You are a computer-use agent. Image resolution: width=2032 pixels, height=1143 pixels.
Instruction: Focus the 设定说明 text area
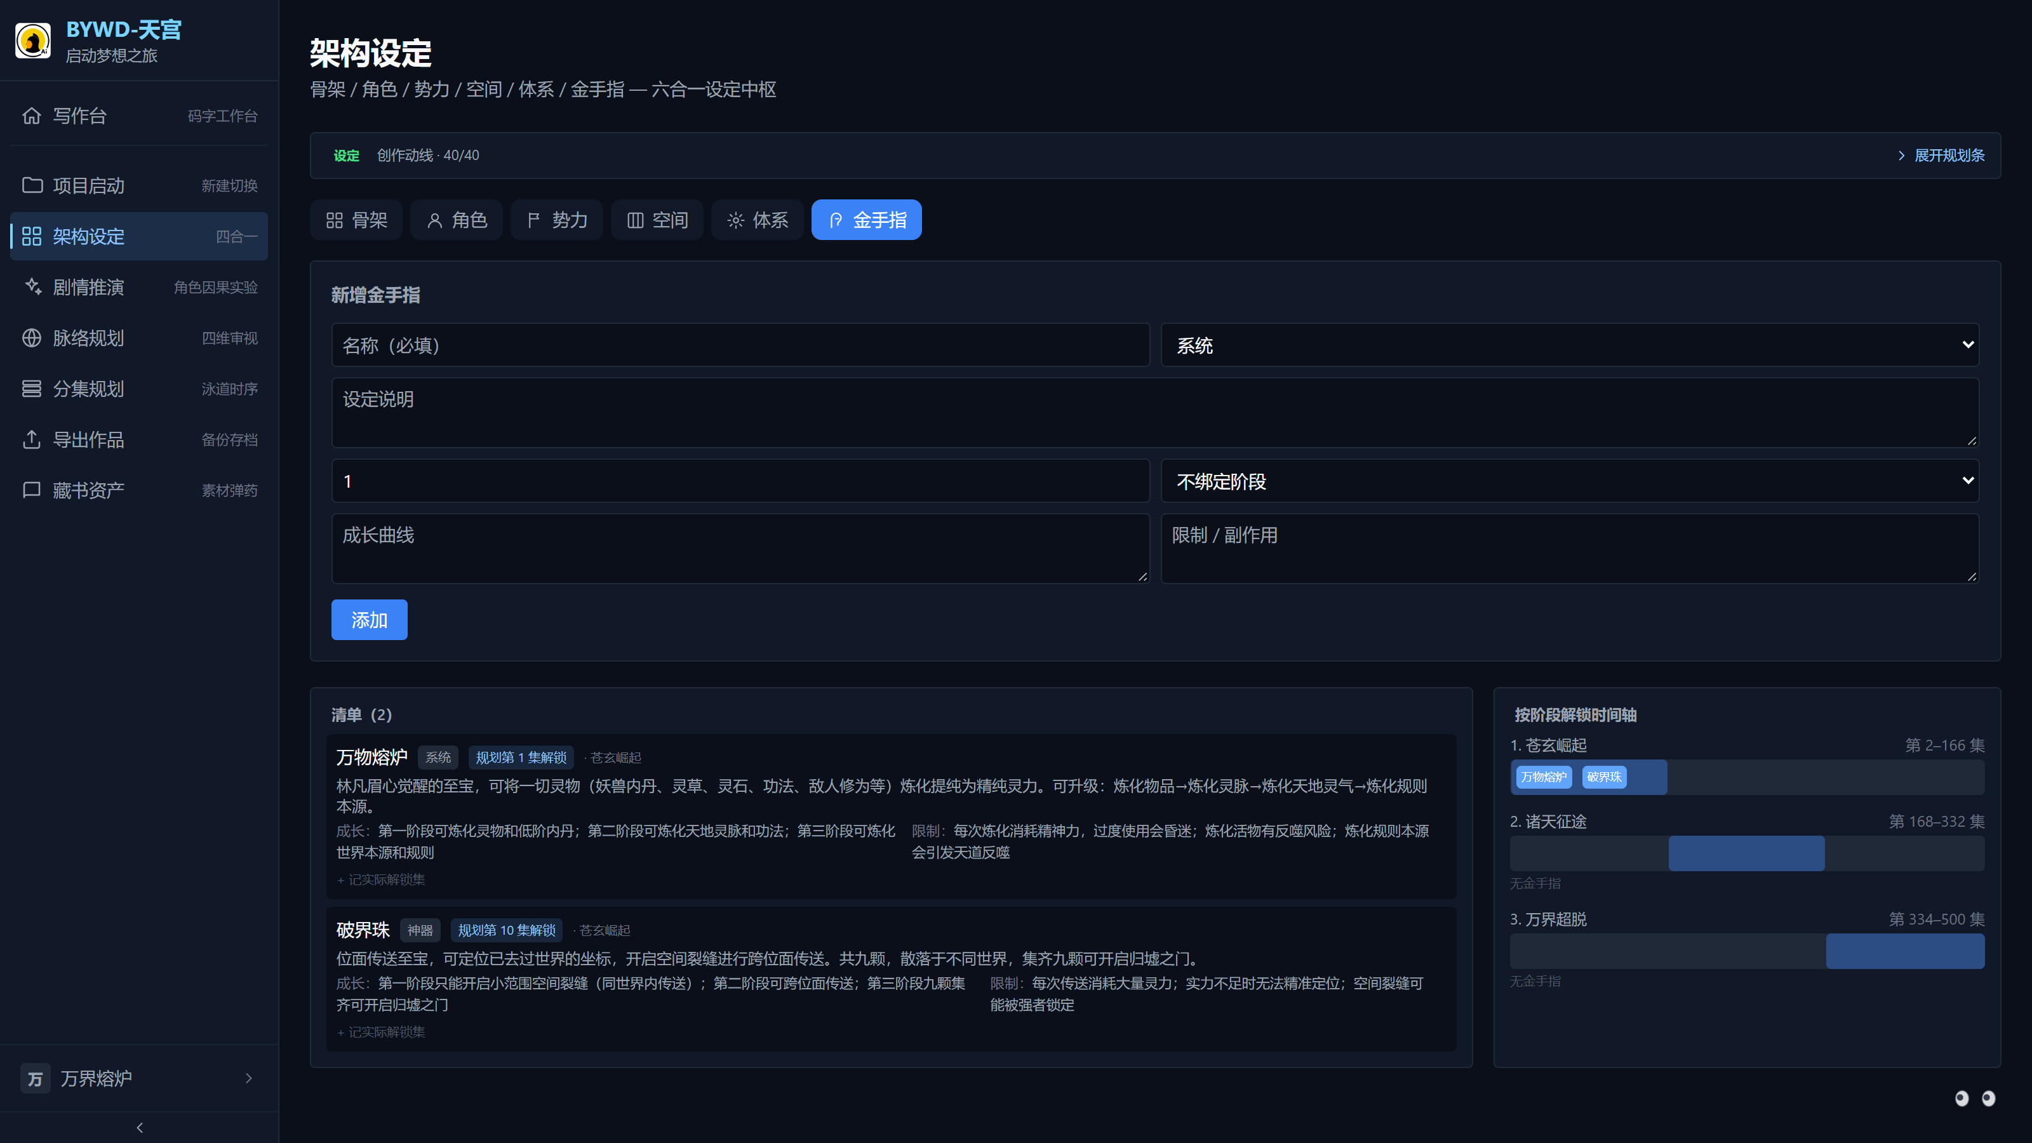[x=1156, y=413]
